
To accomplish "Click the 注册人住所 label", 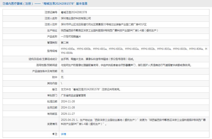I will point(51,25).
